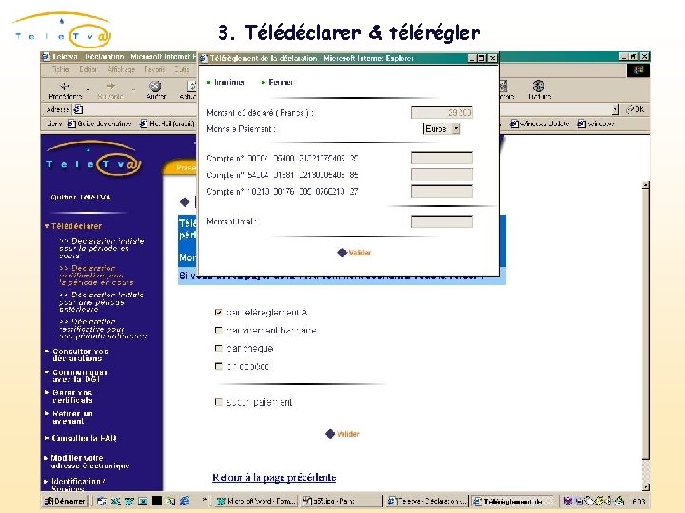Switch to the Paint taskbar button
The height and width of the screenshot is (513, 685).
[341, 502]
